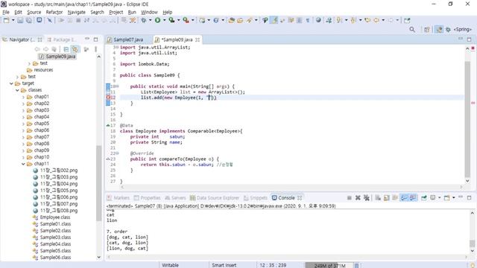The width and height of the screenshot is (477, 268).
Task: Expand the chap01 folder
Action: coord(23,98)
